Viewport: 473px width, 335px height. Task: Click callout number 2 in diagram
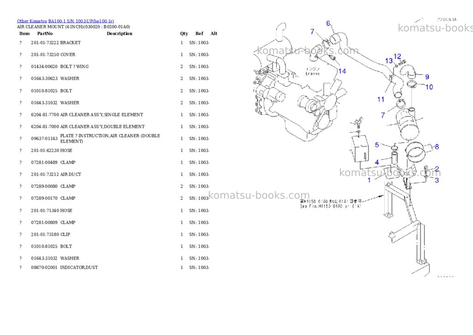437,169
